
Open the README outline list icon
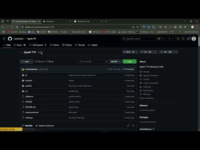(133, 126)
